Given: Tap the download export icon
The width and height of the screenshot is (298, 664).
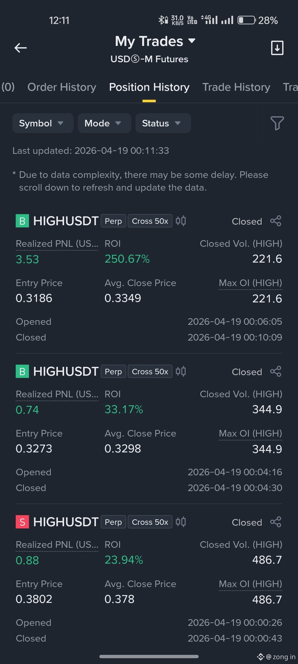Looking at the screenshot, I should pyautogui.click(x=277, y=48).
